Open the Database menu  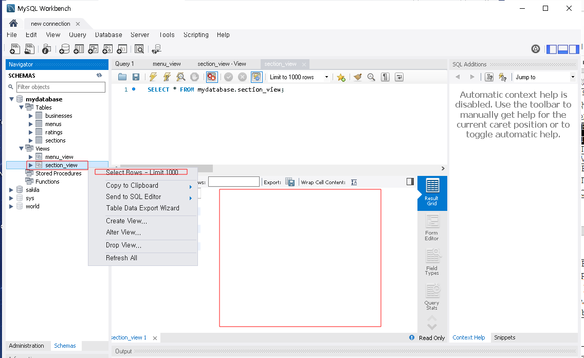tap(108, 34)
